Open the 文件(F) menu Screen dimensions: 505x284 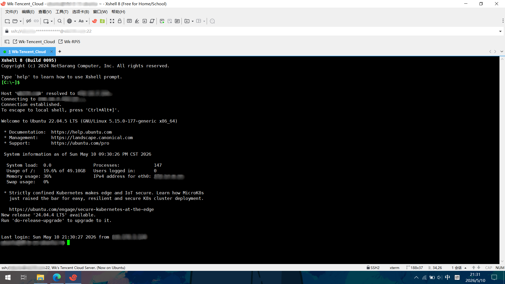click(x=12, y=12)
